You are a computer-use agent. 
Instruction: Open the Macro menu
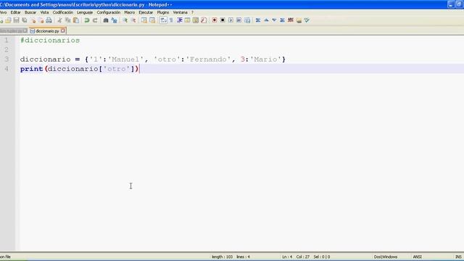pyautogui.click(x=129, y=12)
